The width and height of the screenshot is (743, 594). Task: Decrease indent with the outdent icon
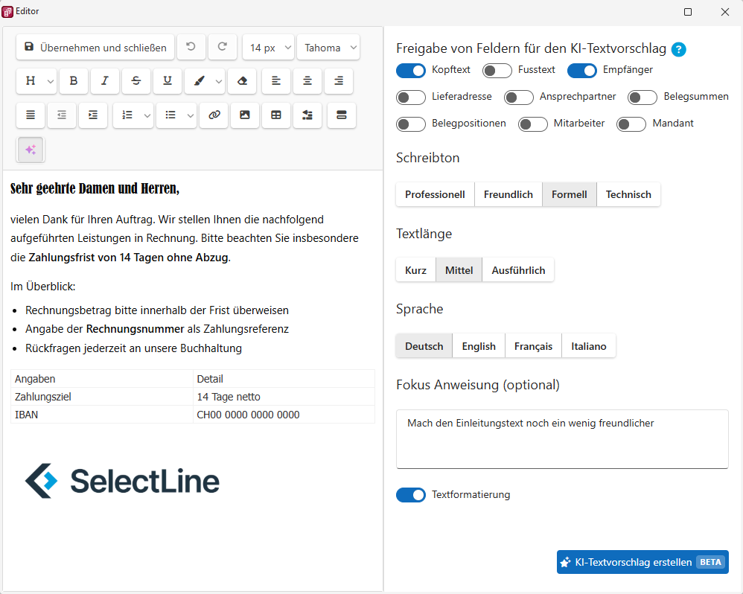[x=62, y=115]
